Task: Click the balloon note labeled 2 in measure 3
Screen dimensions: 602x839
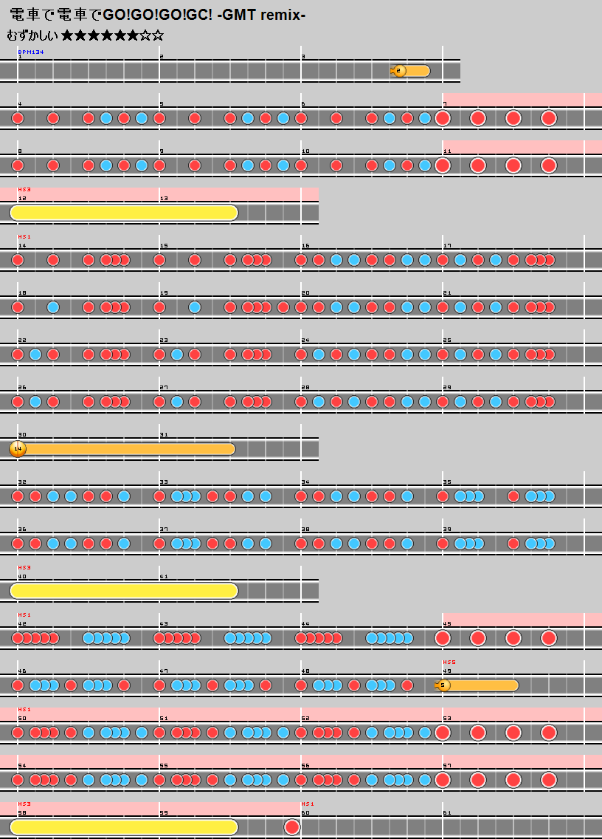Action: tap(399, 71)
